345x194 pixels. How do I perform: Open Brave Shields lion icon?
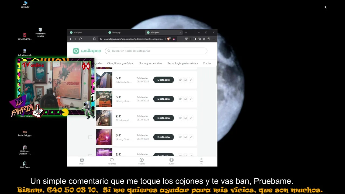(x=169, y=39)
